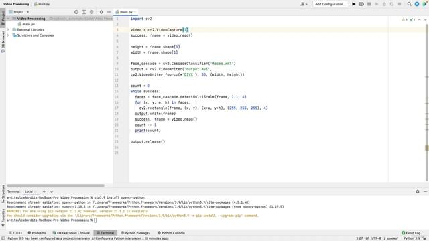This screenshot has width=429, height=241.
Task: Click the 'import cv2' code line
Action: [141, 19]
